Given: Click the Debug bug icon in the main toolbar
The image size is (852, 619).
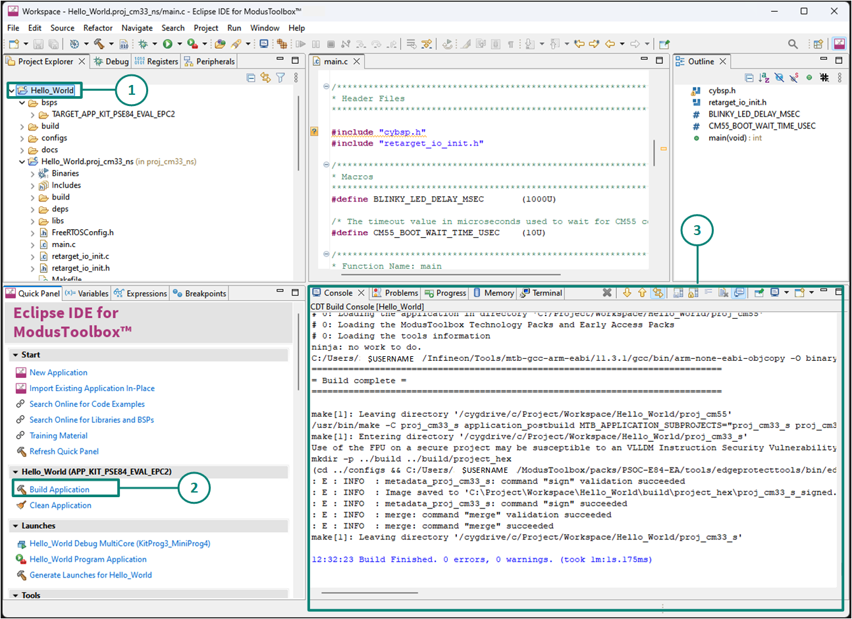Looking at the screenshot, I should click(143, 44).
